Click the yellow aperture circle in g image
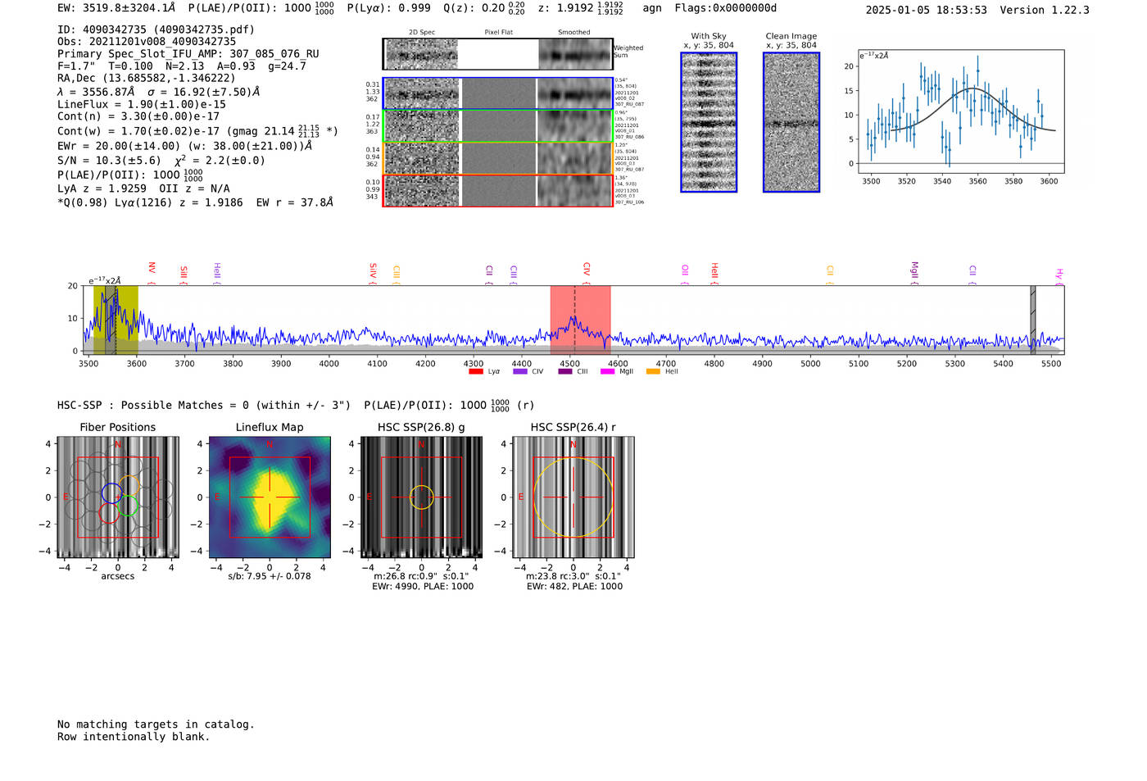The image size is (1147, 781). click(422, 497)
